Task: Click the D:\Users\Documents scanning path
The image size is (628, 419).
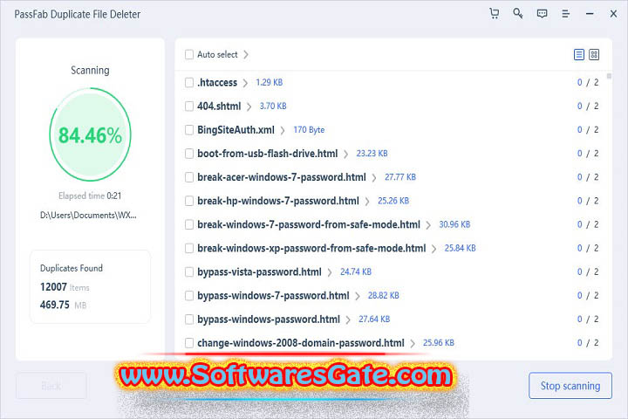Action: [88, 215]
